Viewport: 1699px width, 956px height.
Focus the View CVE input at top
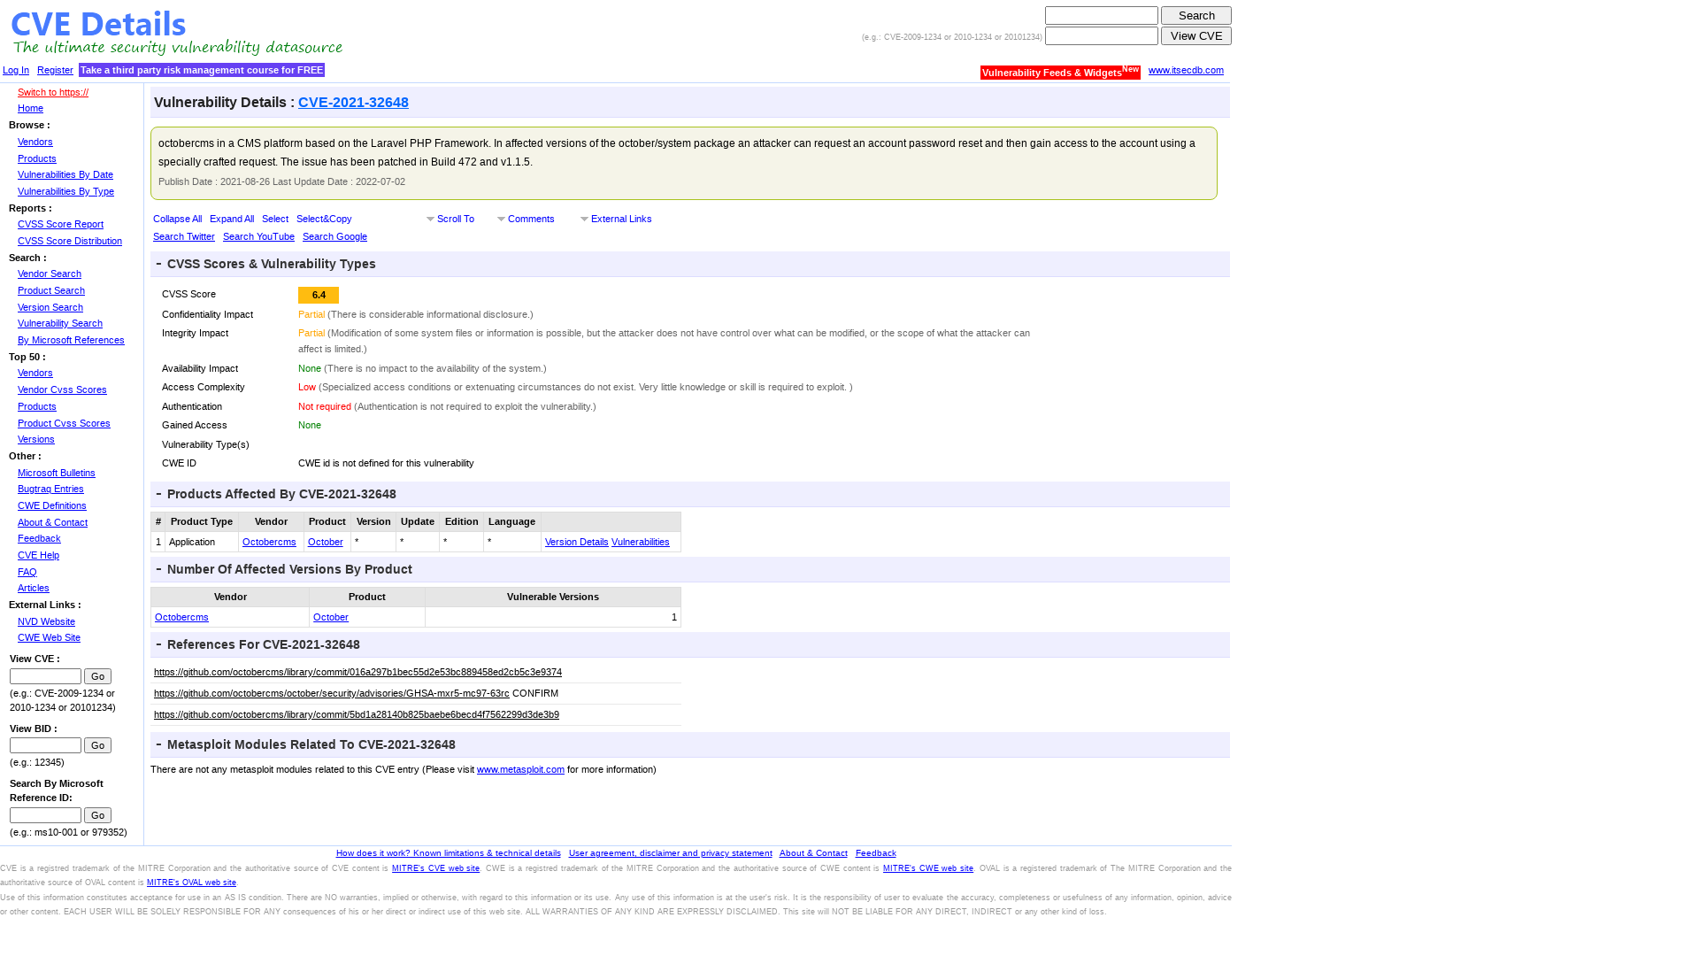pyautogui.click(x=1102, y=36)
